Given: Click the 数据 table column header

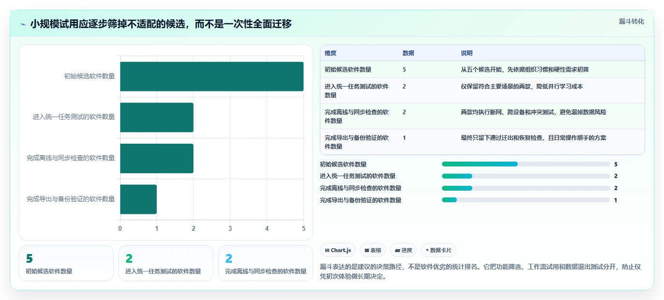Looking at the screenshot, I should coord(408,53).
